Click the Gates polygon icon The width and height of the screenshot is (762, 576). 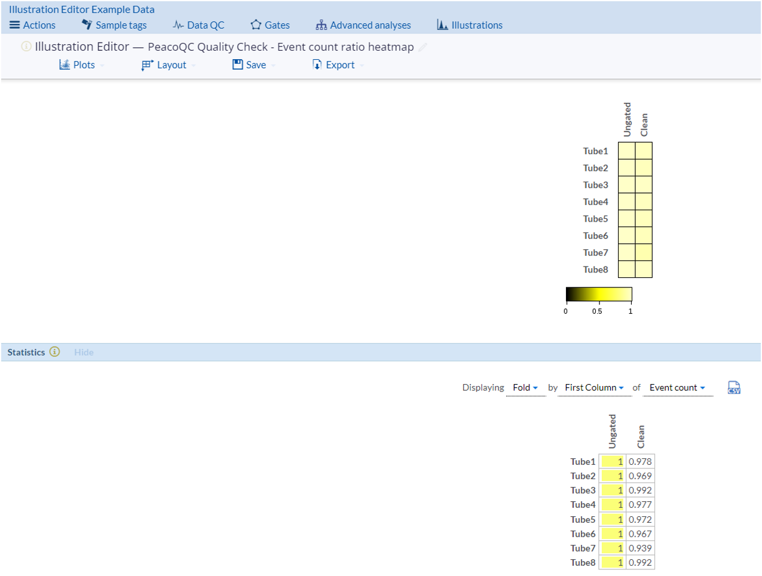tap(256, 24)
